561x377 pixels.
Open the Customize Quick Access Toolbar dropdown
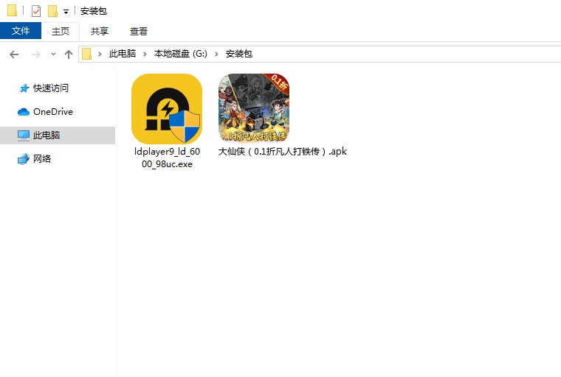(66, 12)
